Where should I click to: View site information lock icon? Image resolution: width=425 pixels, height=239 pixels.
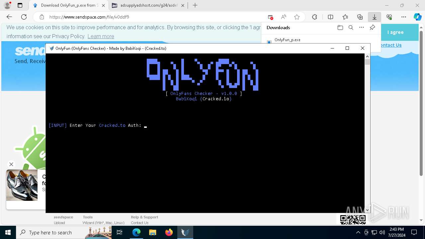click(x=42, y=17)
